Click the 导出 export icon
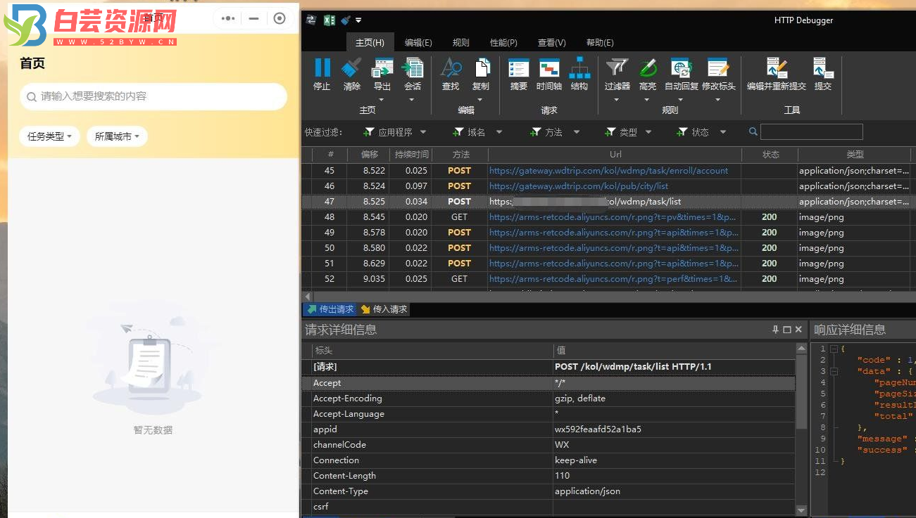Viewport: 916px width, 518px height. pos(382,67)
